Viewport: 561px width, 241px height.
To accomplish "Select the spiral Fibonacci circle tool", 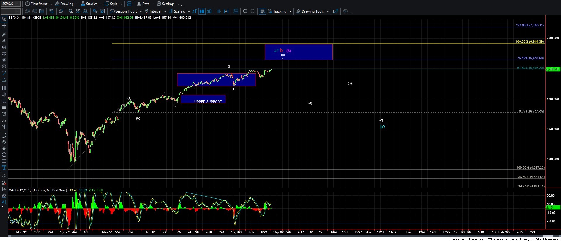I will (x=4, y=114).
